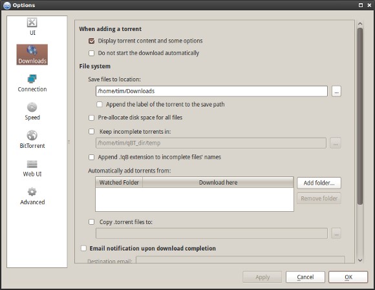Click the OK button
Image resolution: width=375 pixels, height=290 pixels.
(x=348, y=277)
